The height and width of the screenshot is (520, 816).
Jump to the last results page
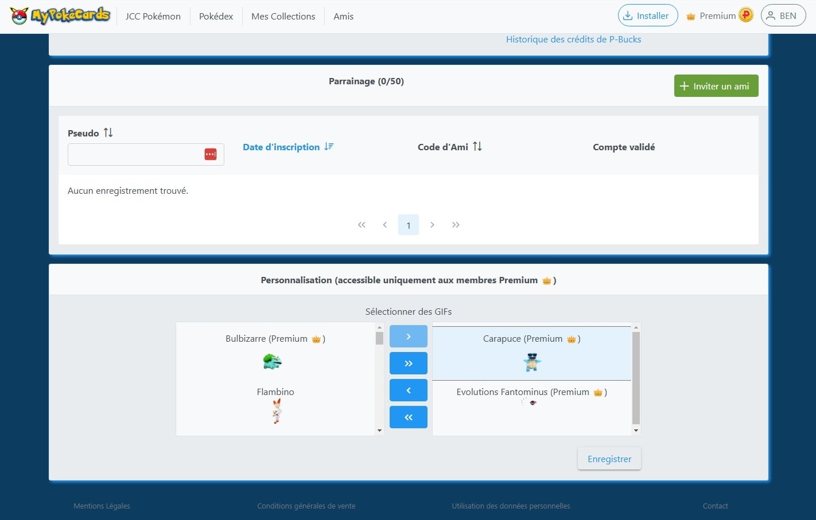pyautogui.click(x=456, y=225)
